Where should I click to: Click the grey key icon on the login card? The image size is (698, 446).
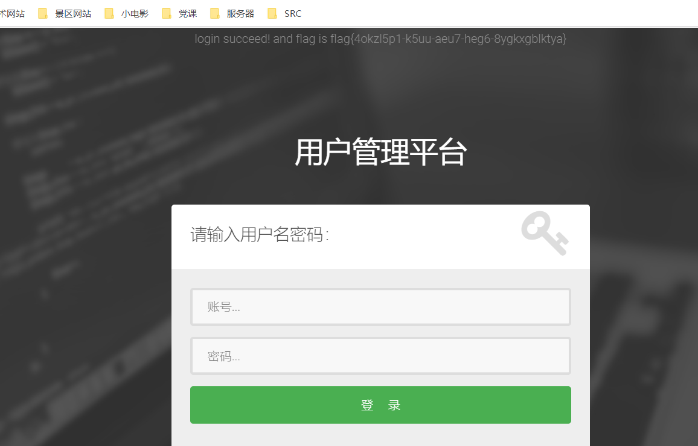(544, 234)
